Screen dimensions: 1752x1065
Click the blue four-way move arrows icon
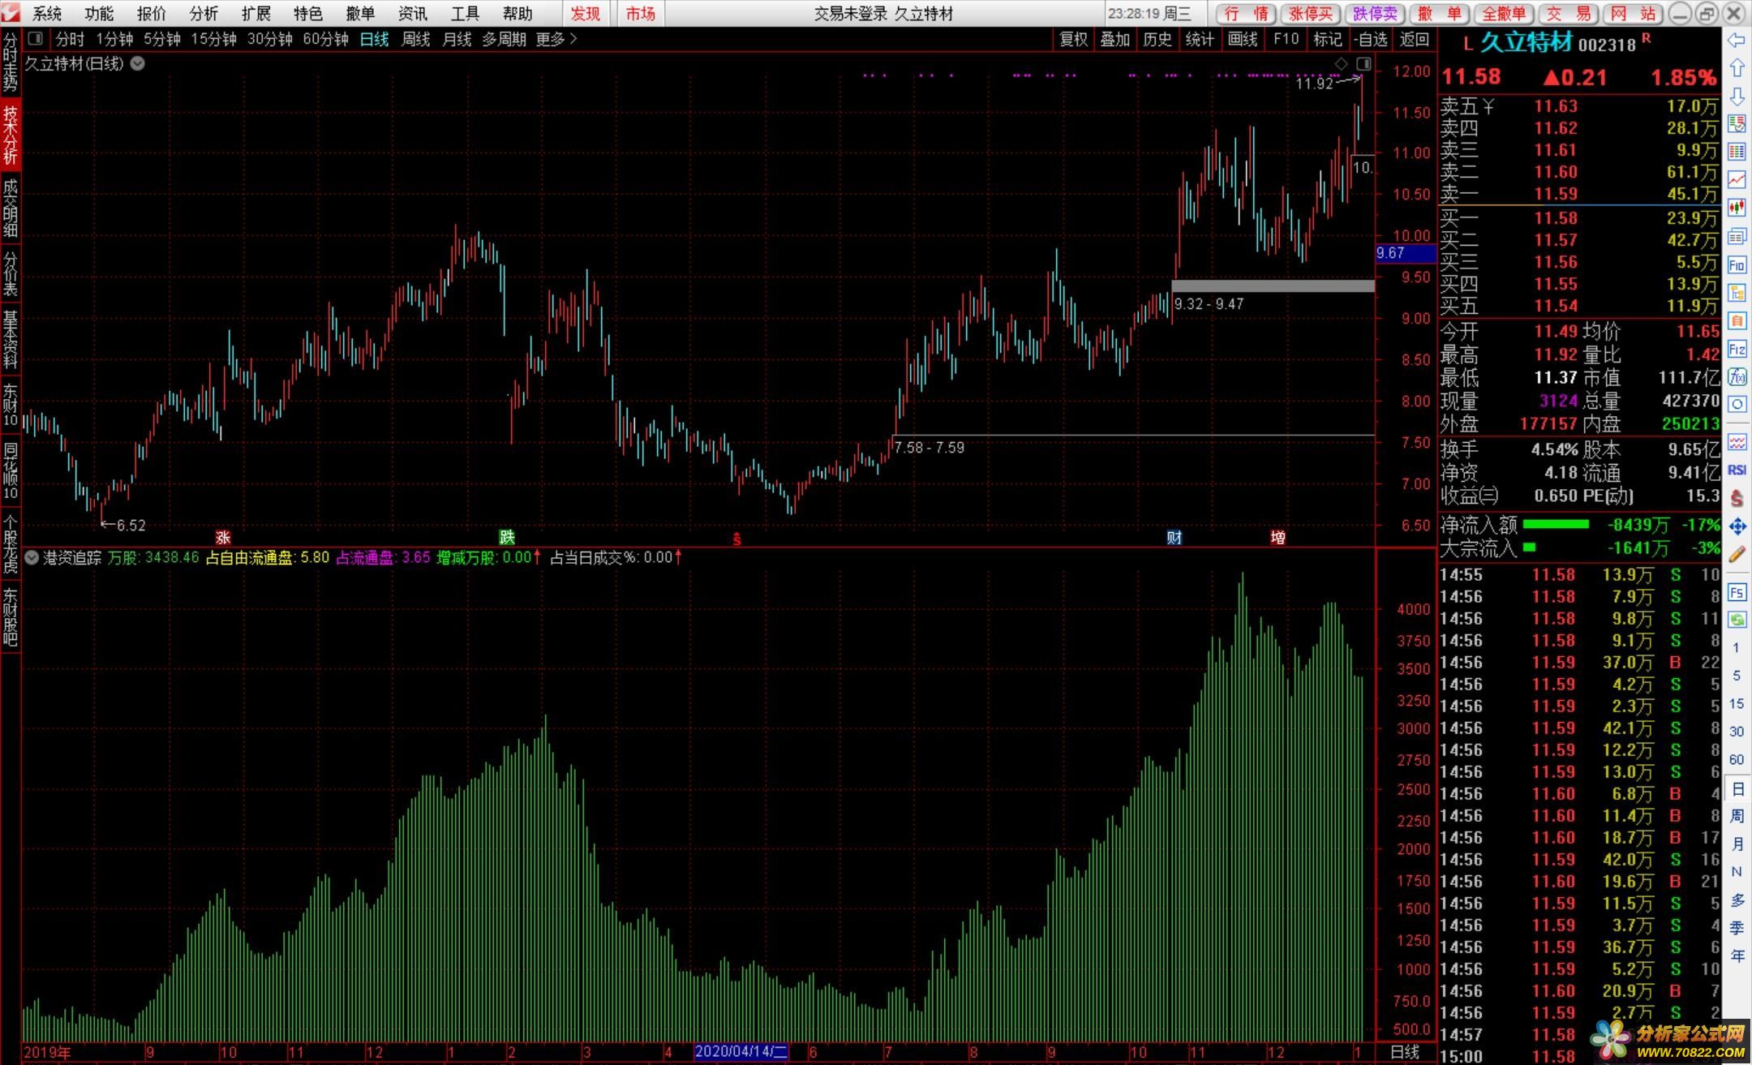click(x=1737, y=526)
